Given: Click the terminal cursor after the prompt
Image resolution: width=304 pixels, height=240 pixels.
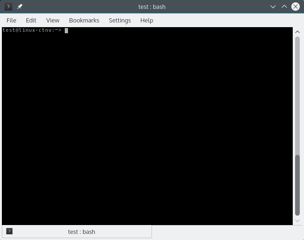Looking at the screenshot, I should tap(67, 30).
